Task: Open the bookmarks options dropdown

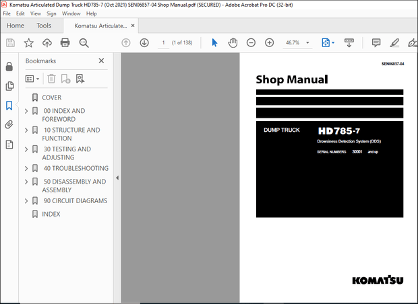Action: click(x=32, y=79)
